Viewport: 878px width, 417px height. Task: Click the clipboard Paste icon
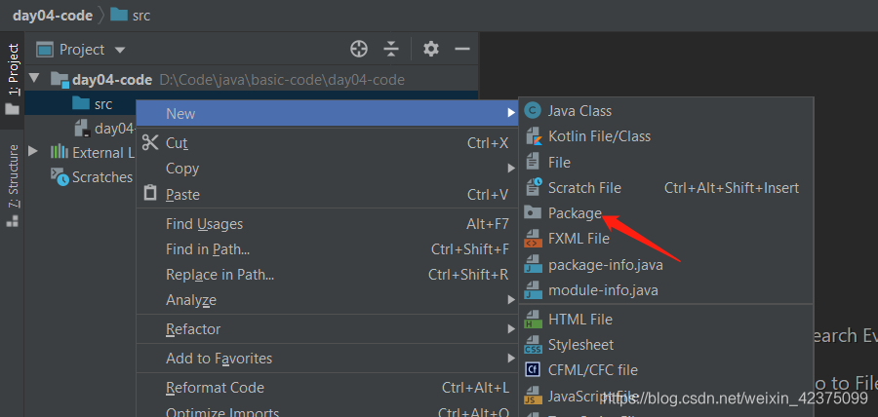click(x=150, y=194)
